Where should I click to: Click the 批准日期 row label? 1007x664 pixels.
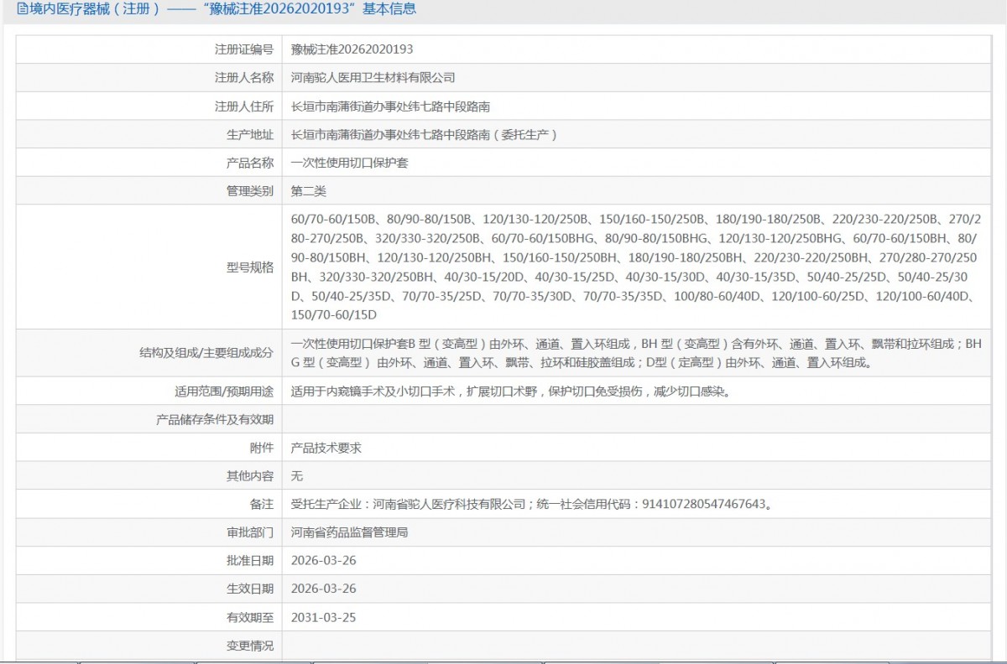pos(249,560)
